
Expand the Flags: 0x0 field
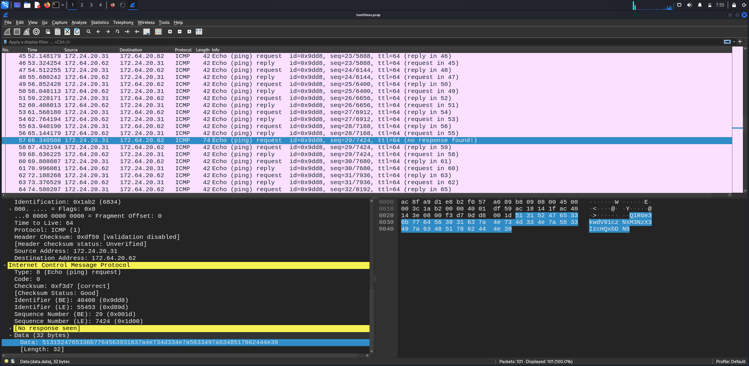[11, 209]
